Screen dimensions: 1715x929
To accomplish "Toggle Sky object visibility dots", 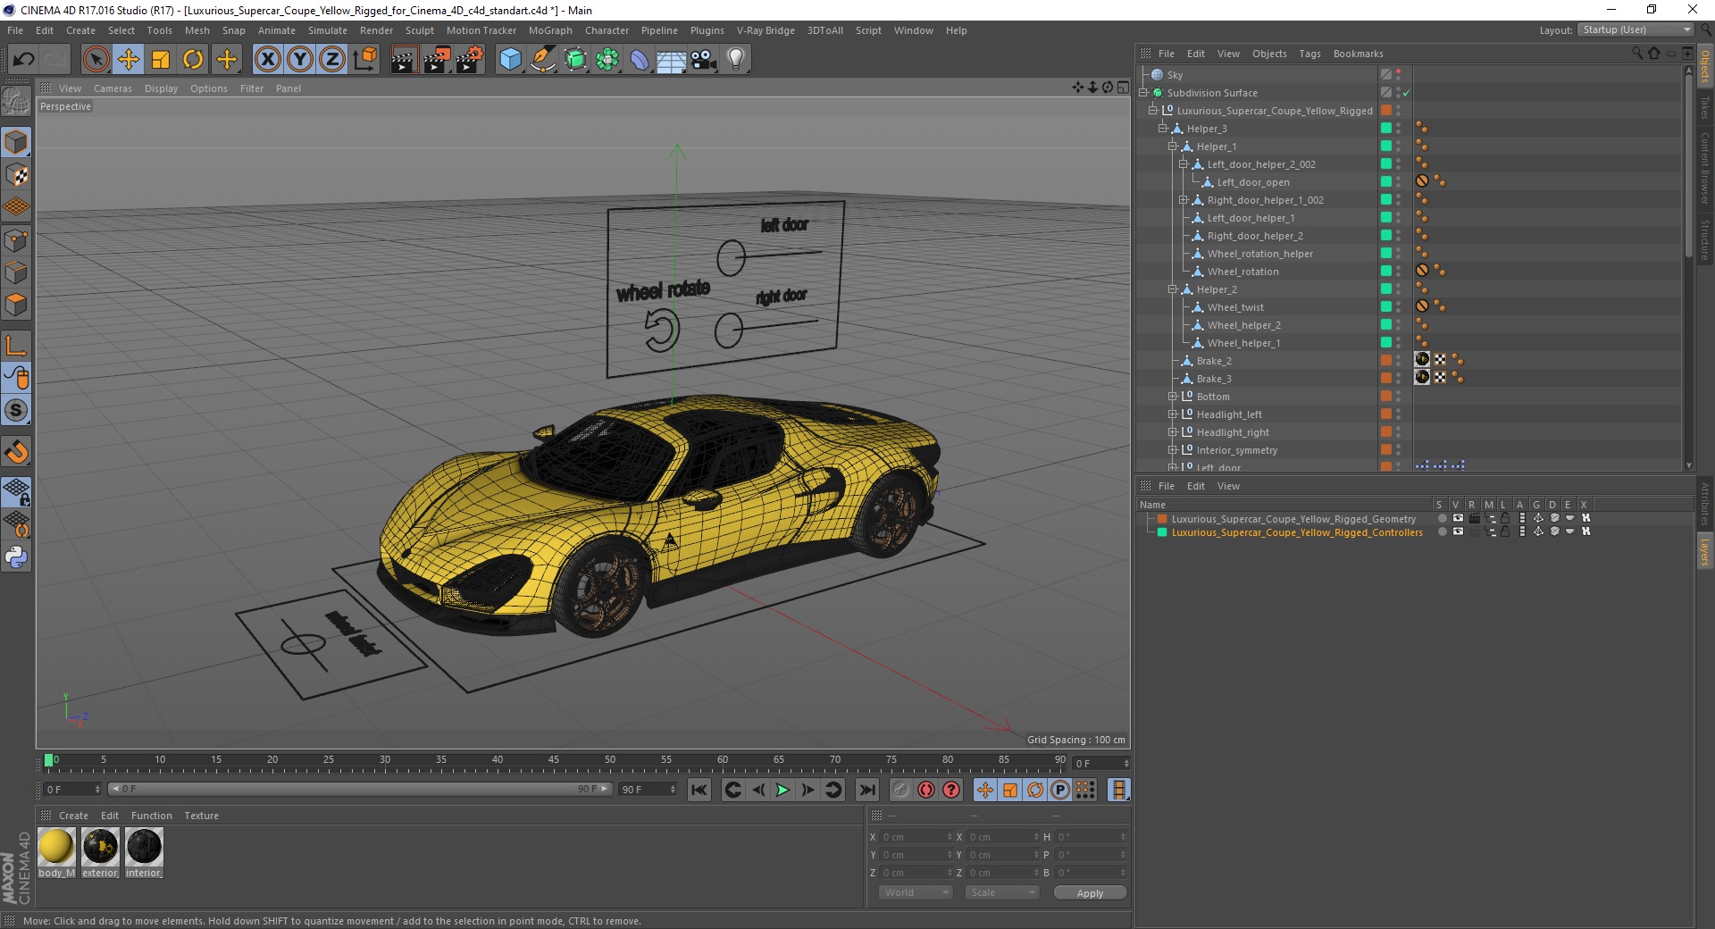I will 1399,75.
